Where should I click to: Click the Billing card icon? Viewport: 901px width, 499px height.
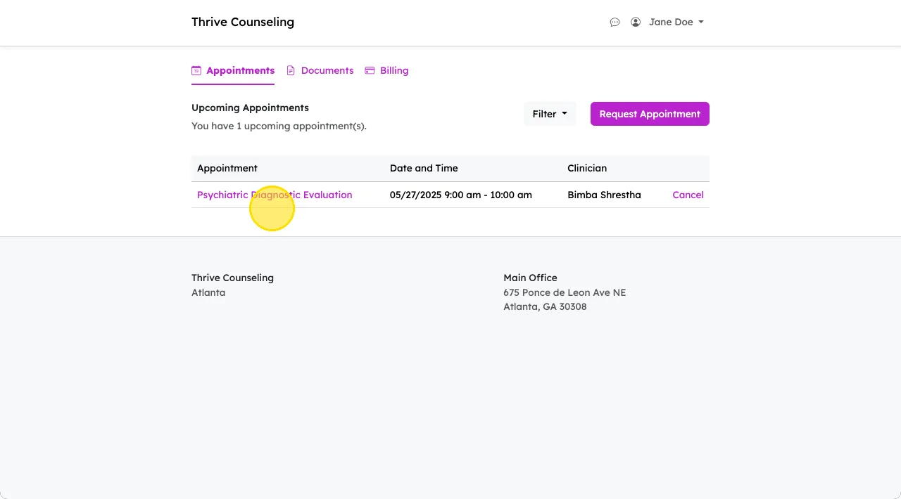click(x=370, y=71)
